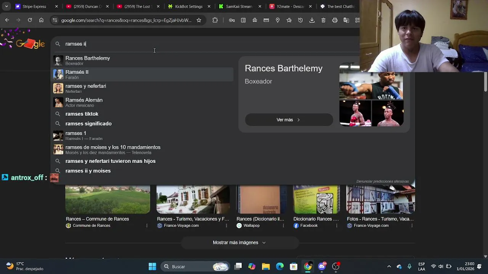Bookmark this page with the star icon
The image size is (488, 274).
pyautogui.click(x=199, y=20)
